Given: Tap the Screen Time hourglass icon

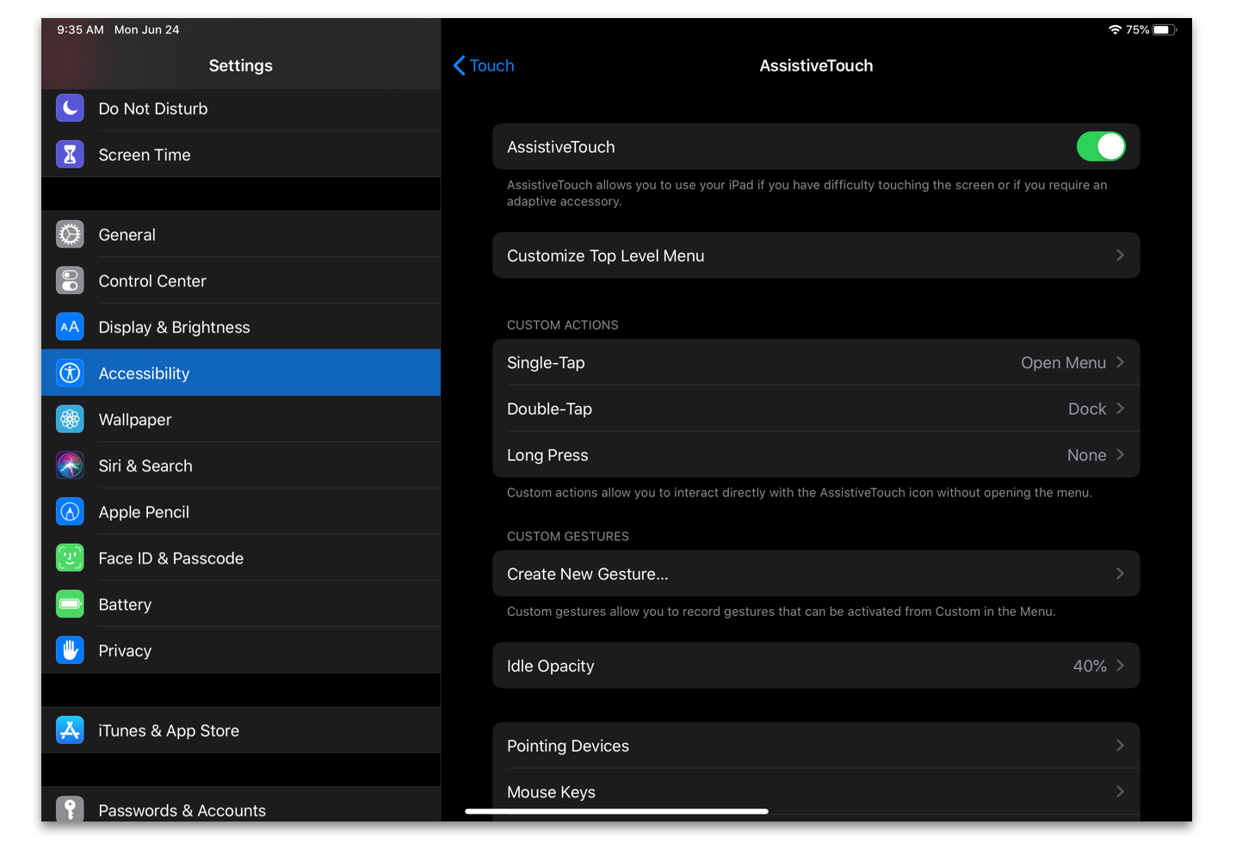Looking at the screenshot, I should click(70, 155).
